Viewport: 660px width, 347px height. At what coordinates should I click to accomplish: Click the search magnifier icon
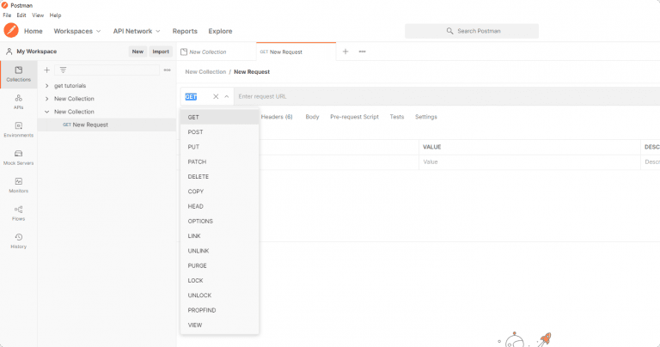tap(449, 31)
